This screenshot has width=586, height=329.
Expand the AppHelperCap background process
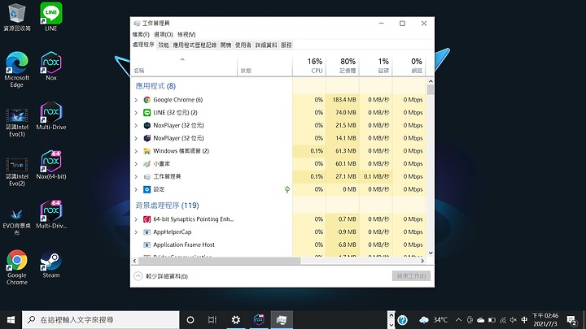(136, 232)
